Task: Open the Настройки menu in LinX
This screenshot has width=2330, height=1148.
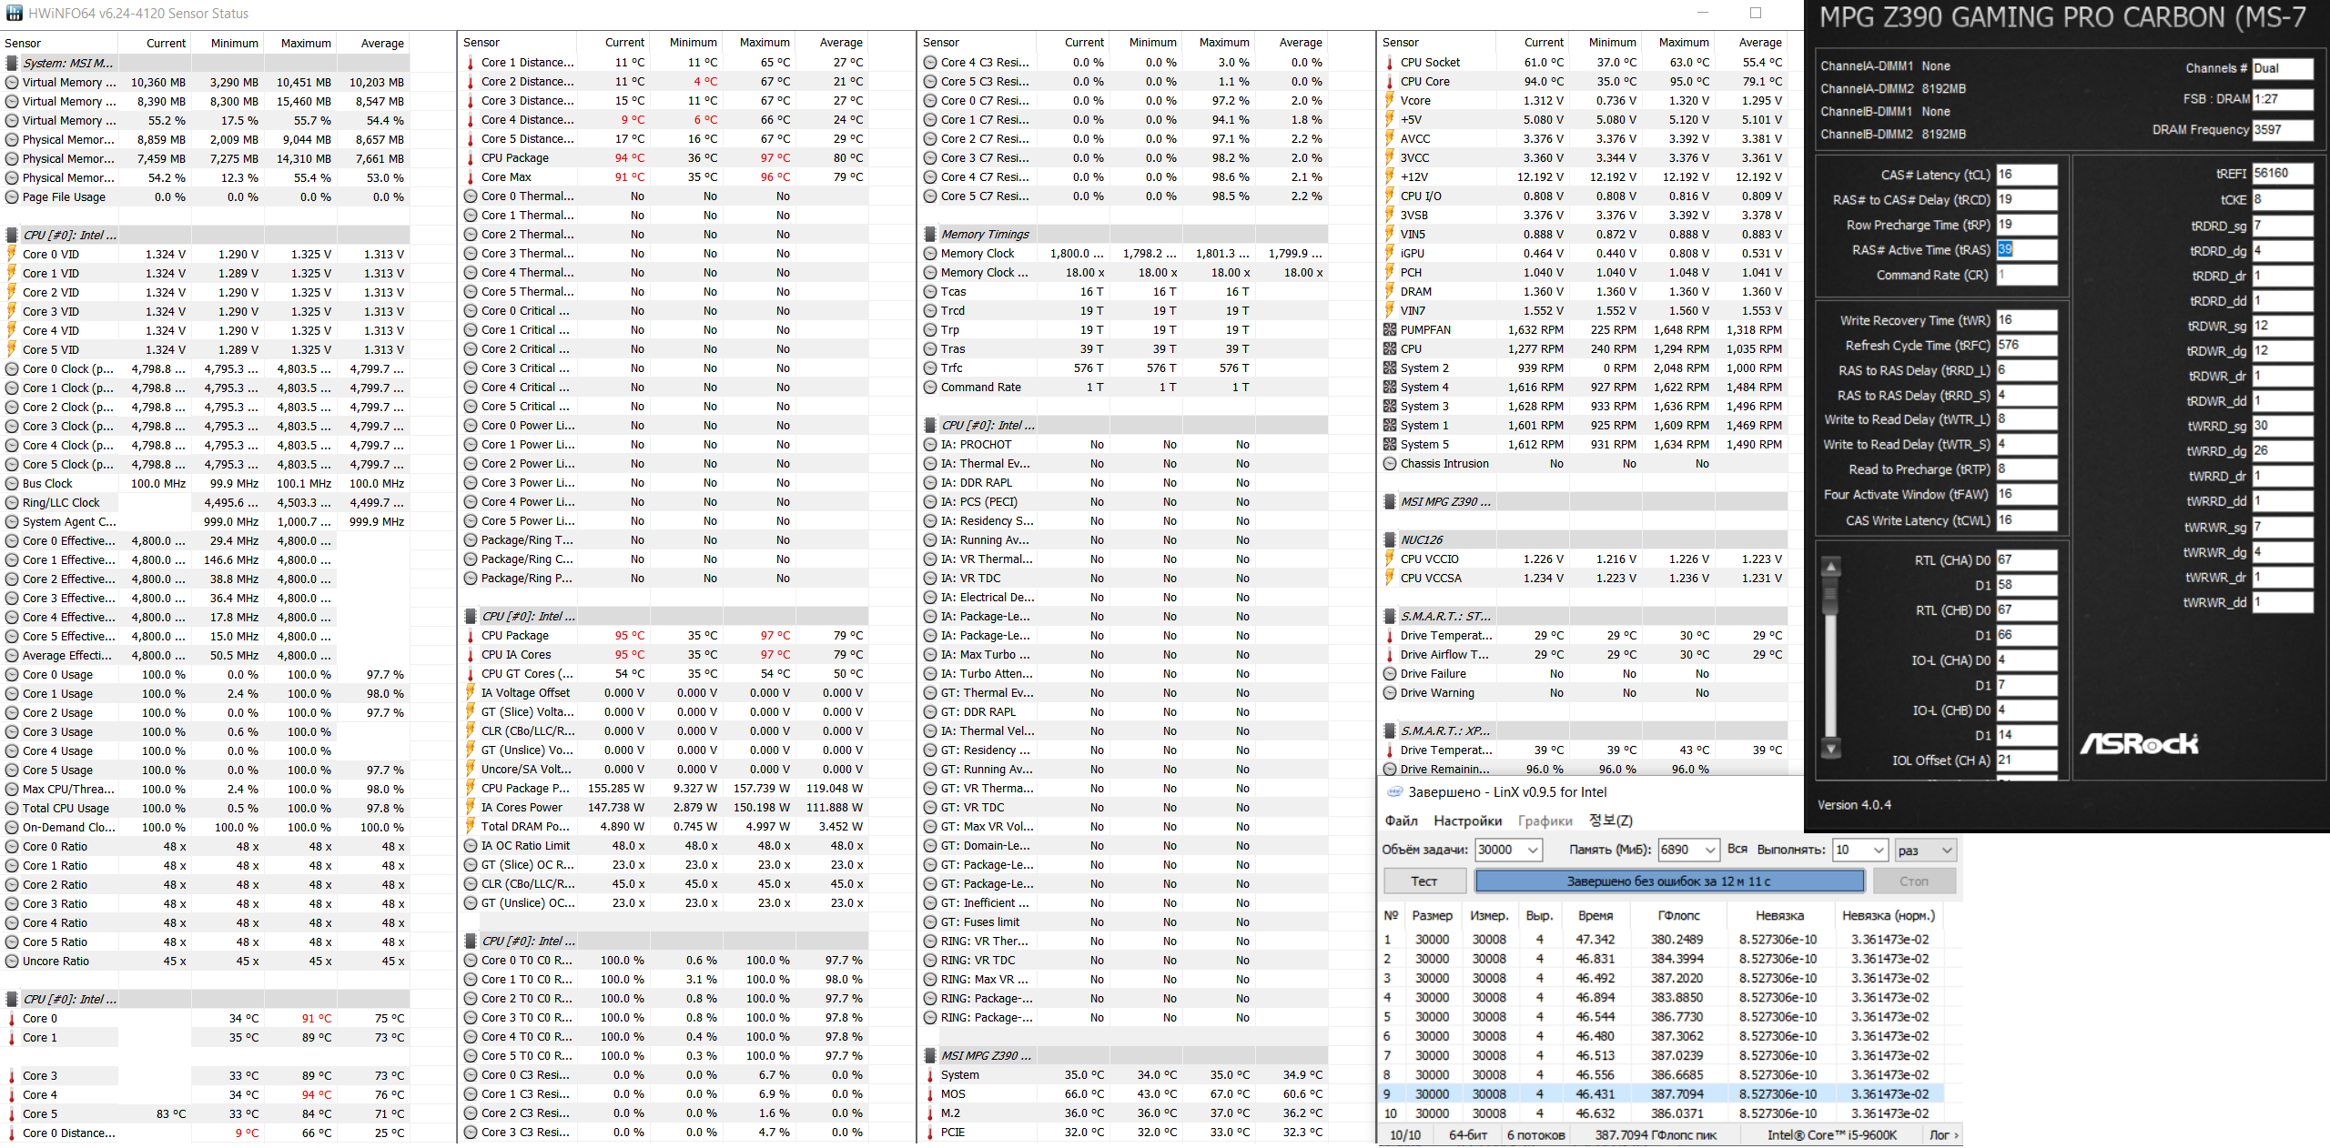Action: [x=1467, y=821]
